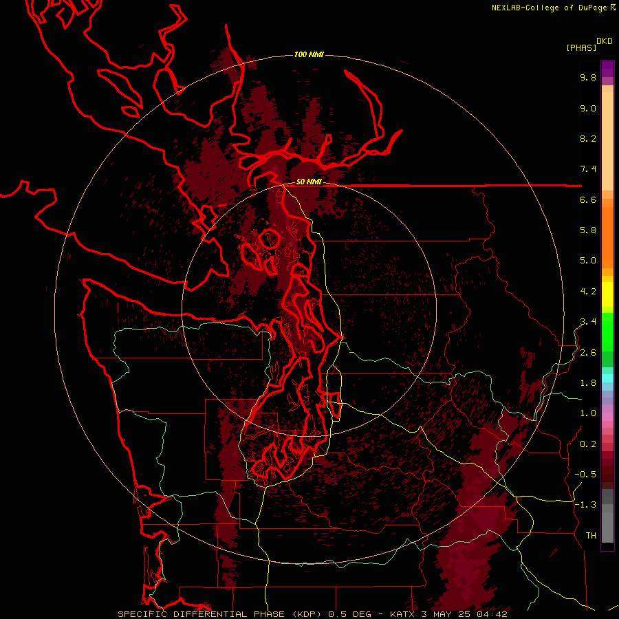619x619 pixels.
Task: Click the KATX station identifier in the caption
Action: click(x=402, y=614)
